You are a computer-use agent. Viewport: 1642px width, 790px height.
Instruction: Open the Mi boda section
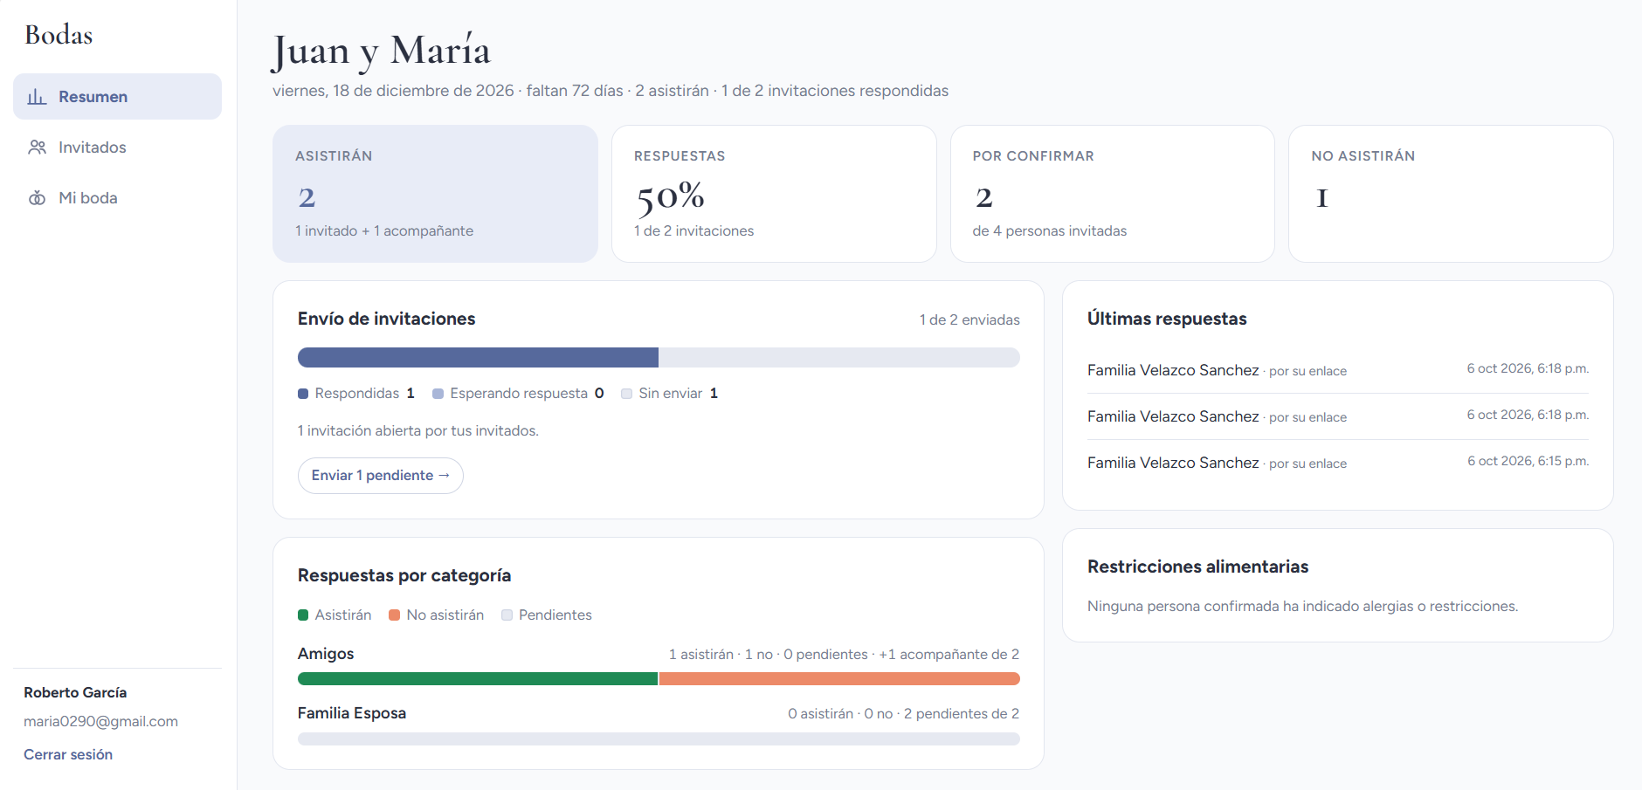[117, 198]
